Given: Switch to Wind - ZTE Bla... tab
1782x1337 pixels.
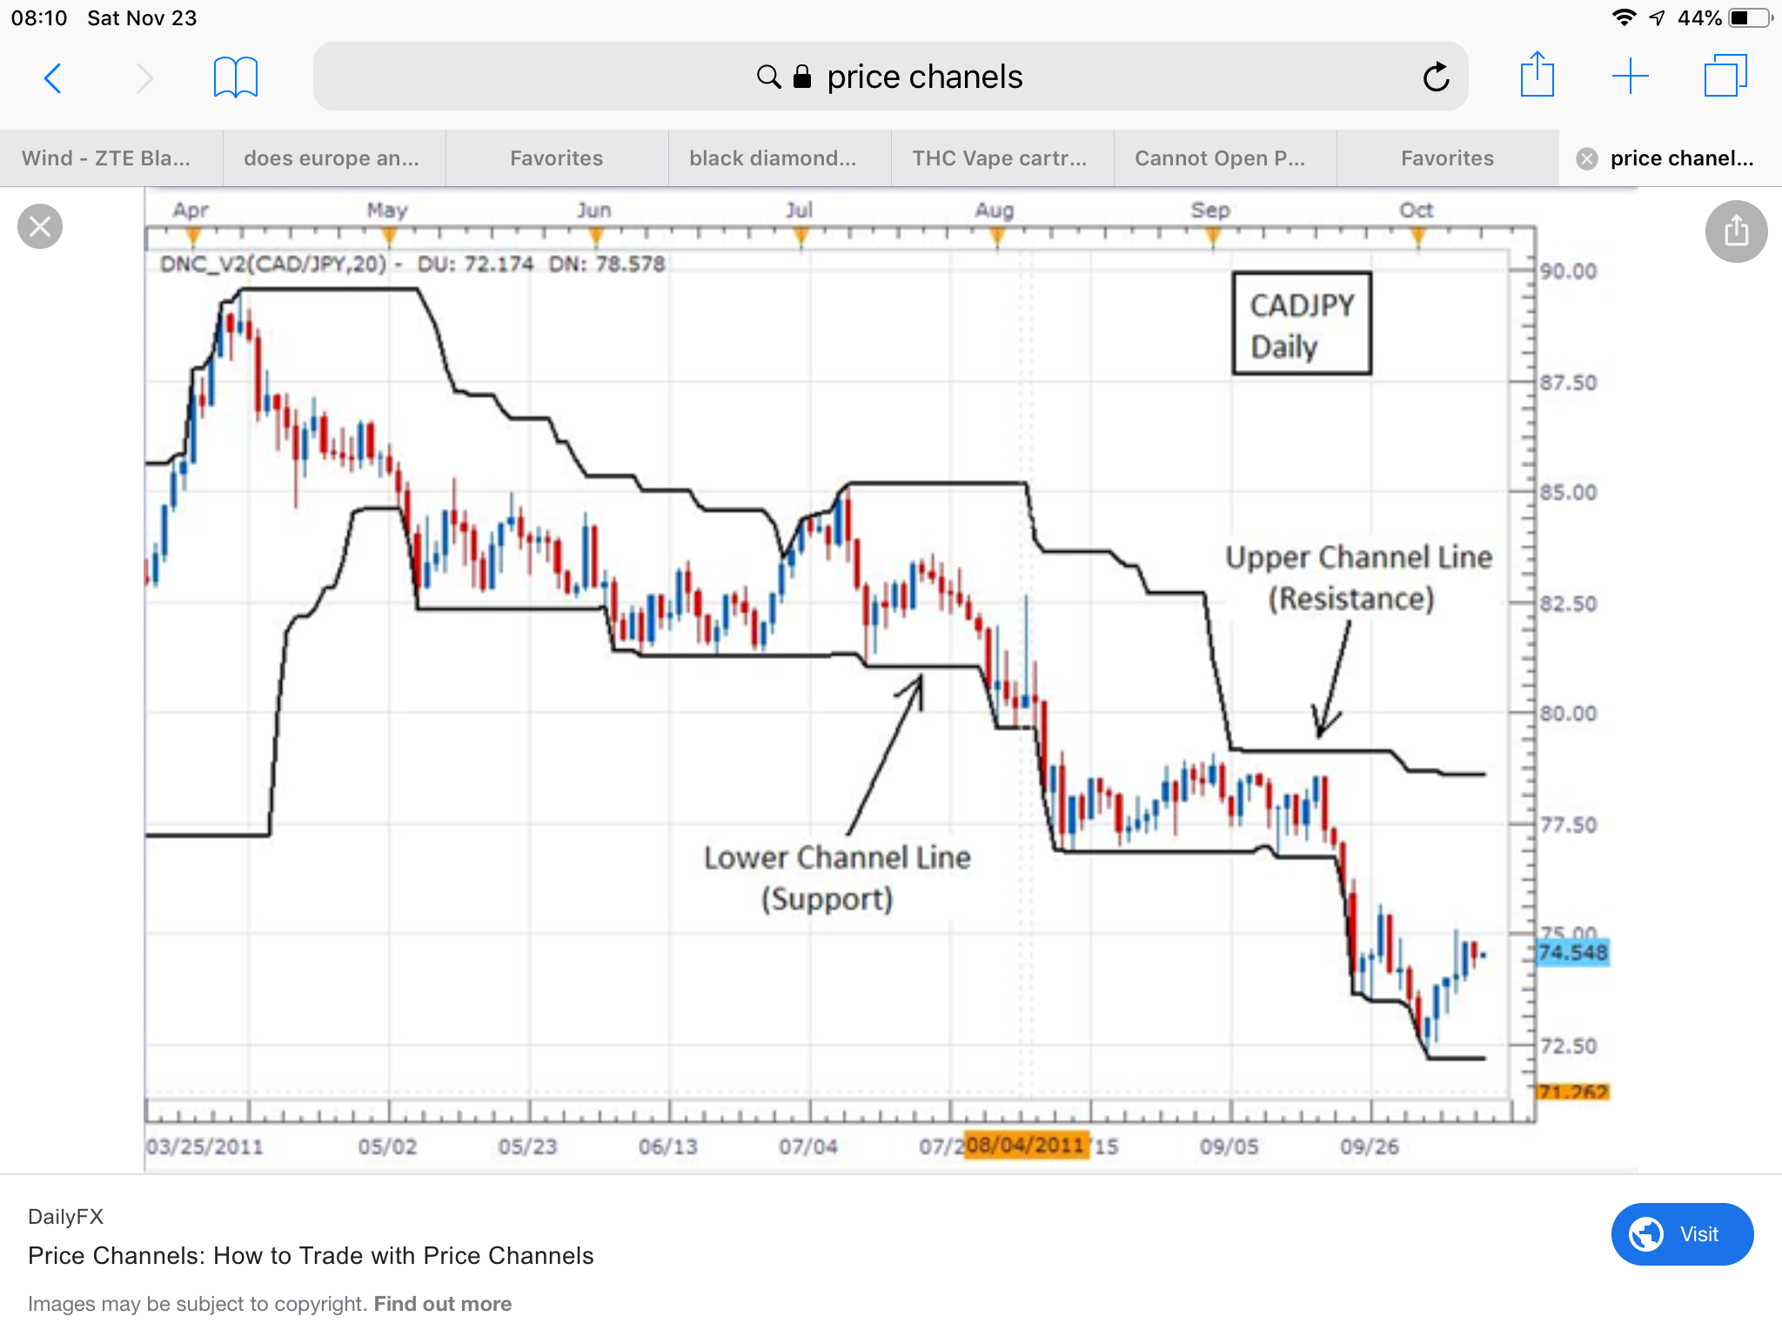Looking at the screenshot, I should (x=106, y=158).
